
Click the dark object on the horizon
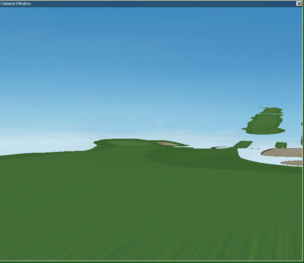click(214, 147)
